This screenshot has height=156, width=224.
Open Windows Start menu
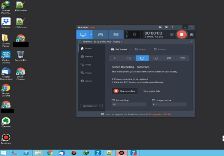coord(3,153)
